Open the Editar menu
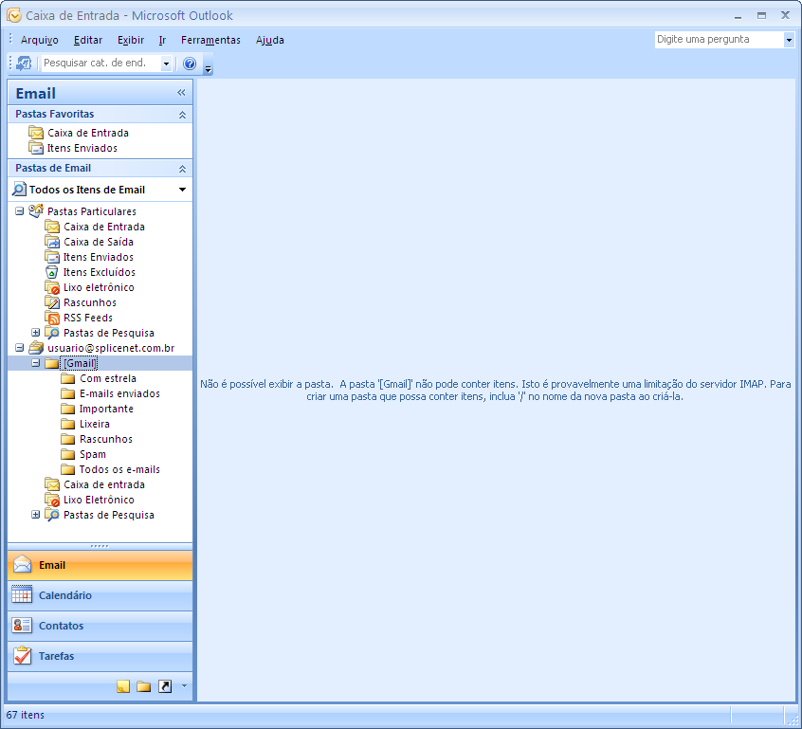This screenshot has height=729, width=802. 88,40
